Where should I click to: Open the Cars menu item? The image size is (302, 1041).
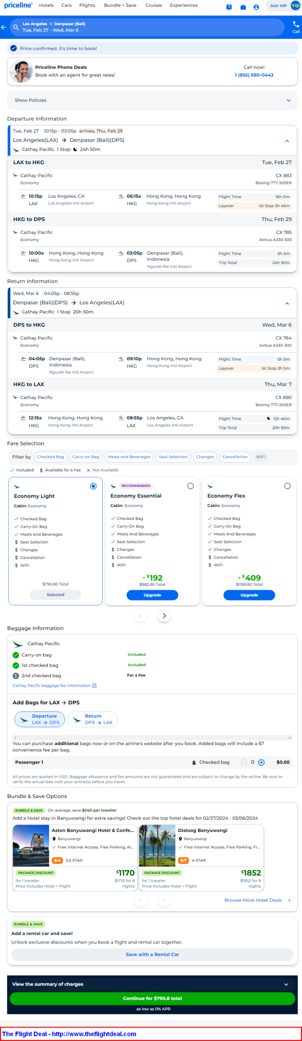67,5
